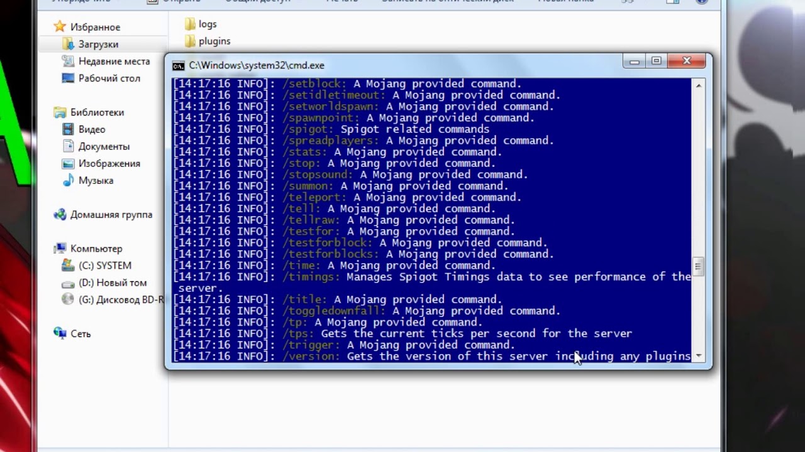Open the (C:) SYSTEM drive
The width and height of the screenshot is (805, 452).
pyautogui.click(x=104, y=265)
